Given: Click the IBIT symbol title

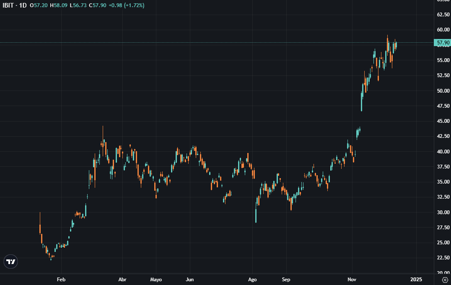Looking at the screenshot, I should coord(8,5).
